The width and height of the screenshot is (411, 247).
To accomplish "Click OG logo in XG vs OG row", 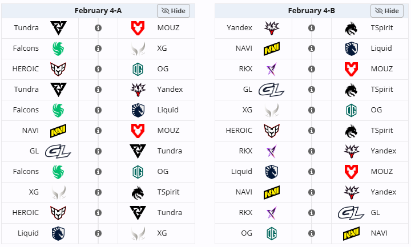I will tap(351, 110).
